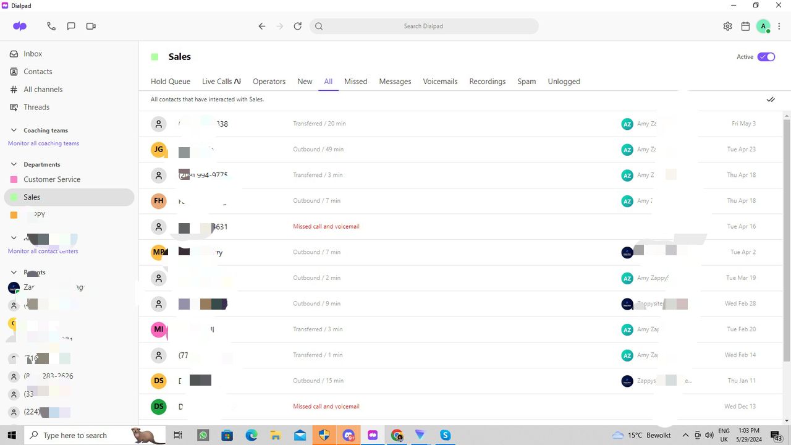This screenshot has height=445, width=791.
Task: Open Contacts in the sidebar
Action: 38,72
